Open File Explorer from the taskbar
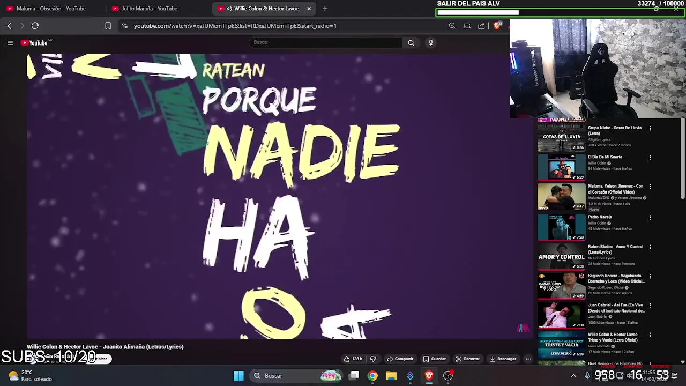Screen dimensions: 686x386 pos(391,376)
